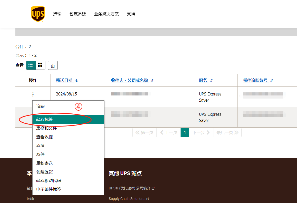Click the sort arrow next to 寄送日期
Image resolution: width=297 pixels, height=203 pixels.
coord(76,81)
